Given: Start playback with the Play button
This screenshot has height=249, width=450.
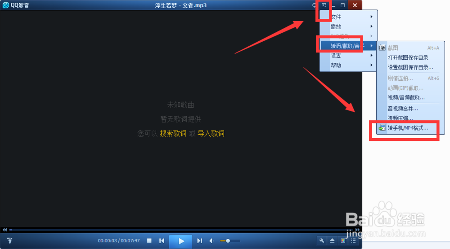Looking at the screenshot, I should (x=181, y=241).
